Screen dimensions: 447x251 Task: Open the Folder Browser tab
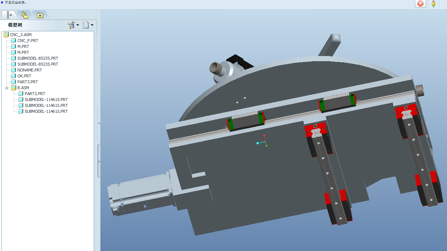[25, 15]
